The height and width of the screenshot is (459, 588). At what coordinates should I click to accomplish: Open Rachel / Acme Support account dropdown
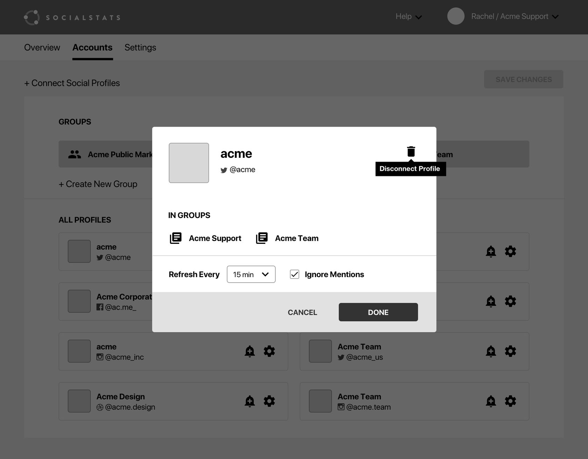[514, 16]
